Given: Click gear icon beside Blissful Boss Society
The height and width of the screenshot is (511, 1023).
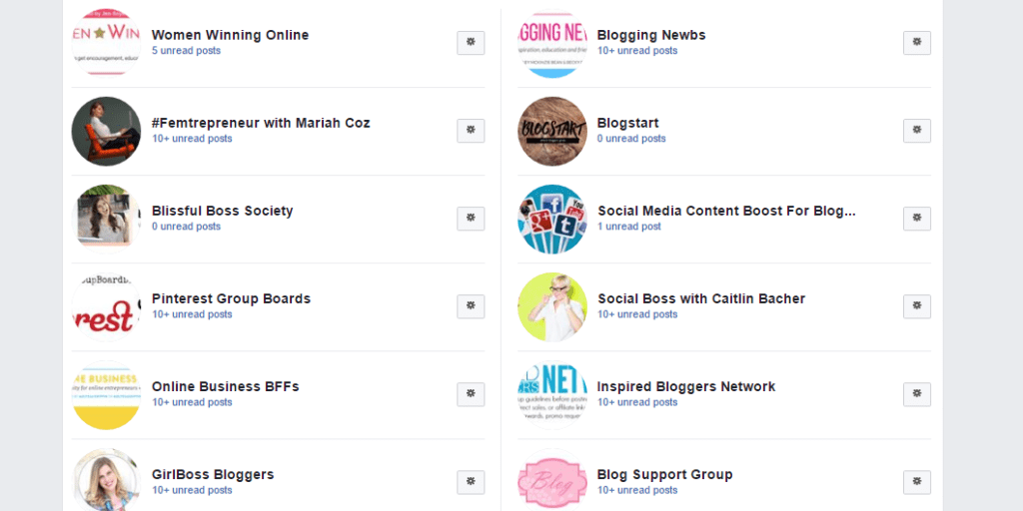Looking at the screenshot, I should click(471, 219).
